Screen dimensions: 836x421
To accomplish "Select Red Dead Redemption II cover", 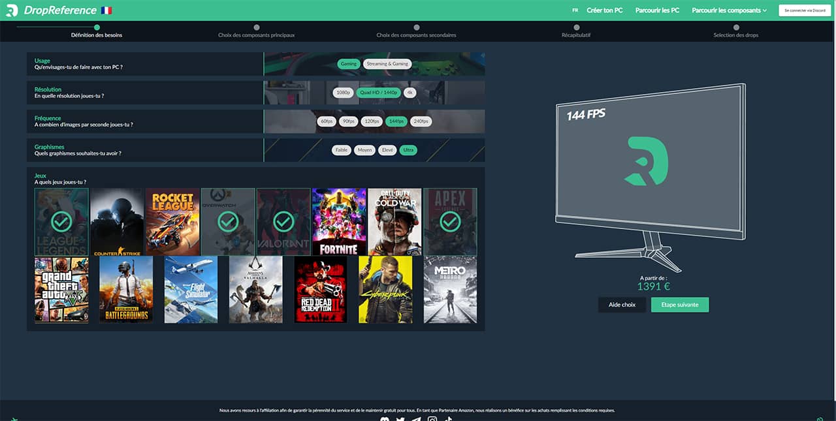I will coord(321,290).
